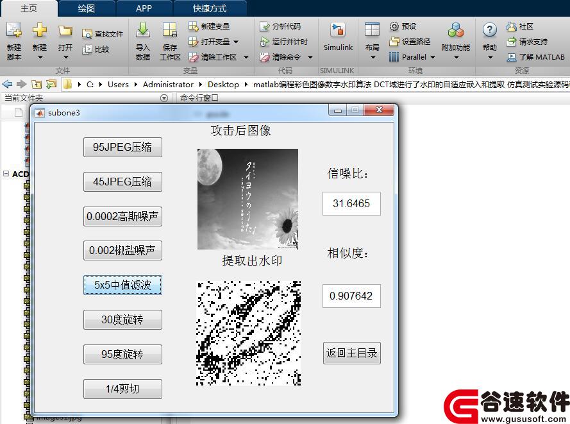Click the 信噪比 value field

point(351,203)
